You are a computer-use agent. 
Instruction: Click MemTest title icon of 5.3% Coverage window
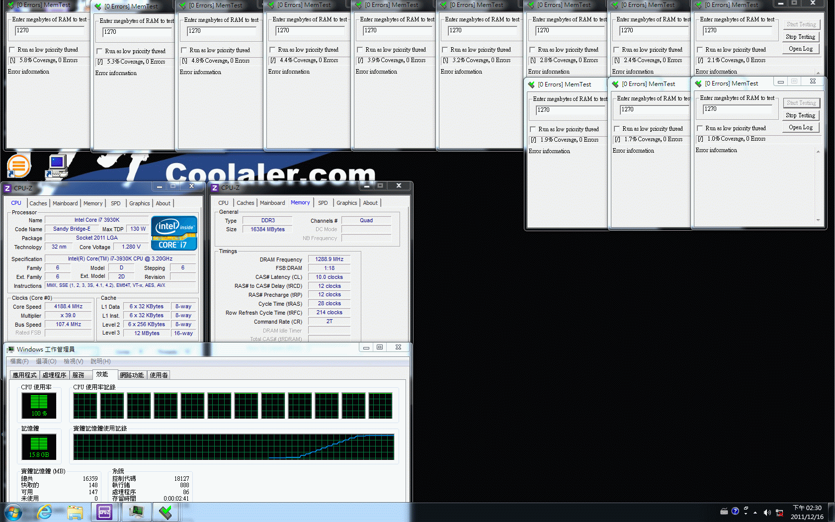98,6
